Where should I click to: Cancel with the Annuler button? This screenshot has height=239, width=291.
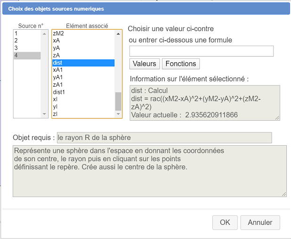[260, 223]
